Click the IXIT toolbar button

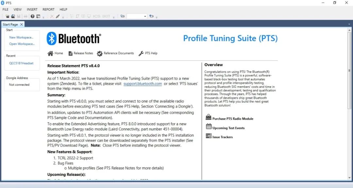106,16
